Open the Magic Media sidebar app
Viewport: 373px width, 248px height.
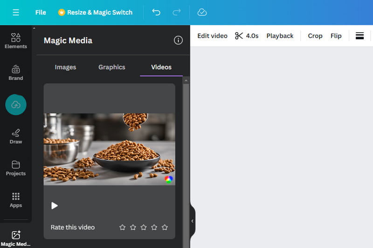coord(16,238)
